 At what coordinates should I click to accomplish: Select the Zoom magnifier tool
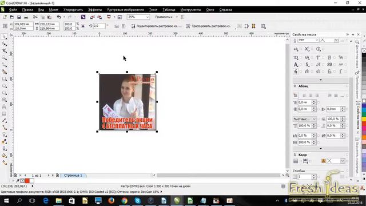point(4,58)
